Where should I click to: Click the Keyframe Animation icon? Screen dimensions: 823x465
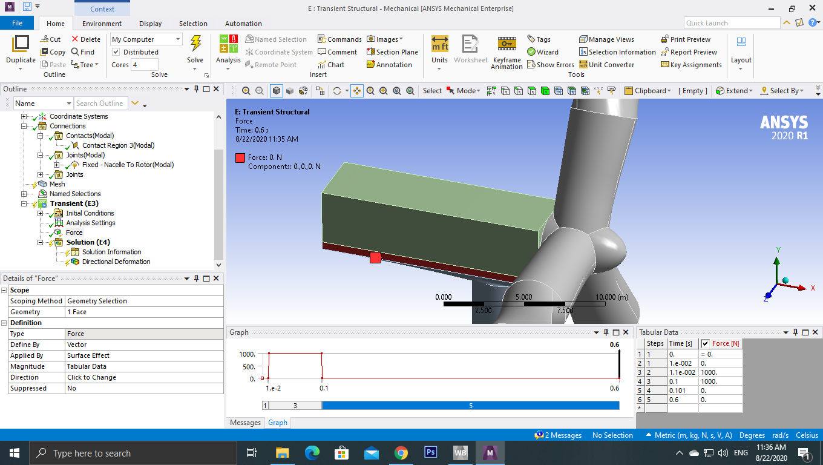507,45
